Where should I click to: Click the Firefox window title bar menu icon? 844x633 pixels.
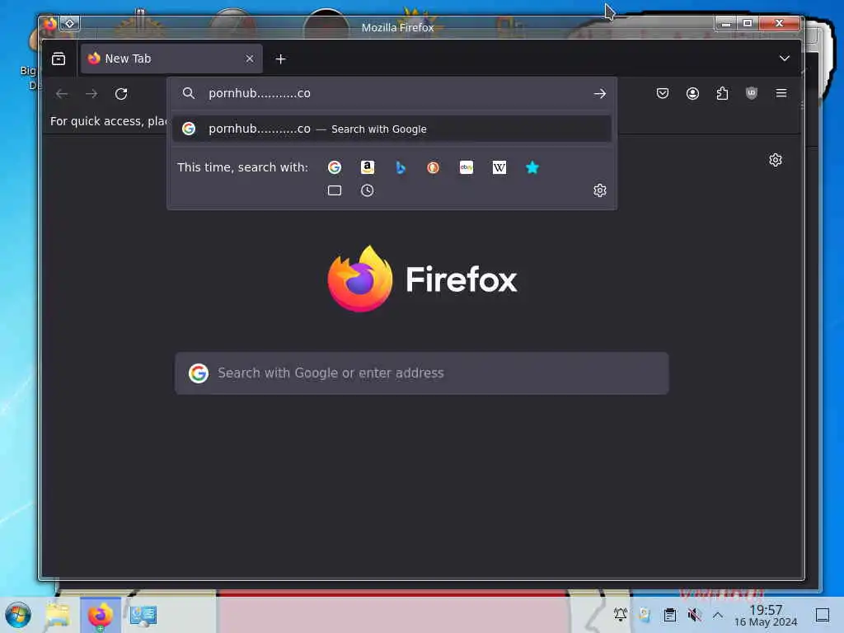[x=49, y=24]
